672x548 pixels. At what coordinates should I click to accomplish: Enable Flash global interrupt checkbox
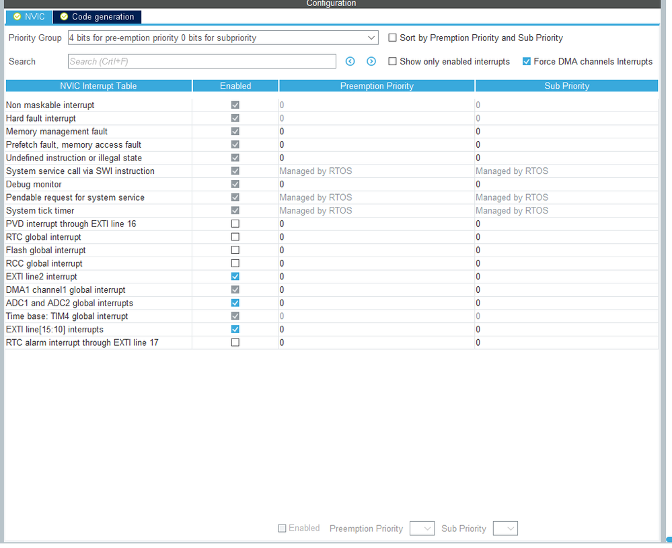pyautogui.click(x=235, y=250)
